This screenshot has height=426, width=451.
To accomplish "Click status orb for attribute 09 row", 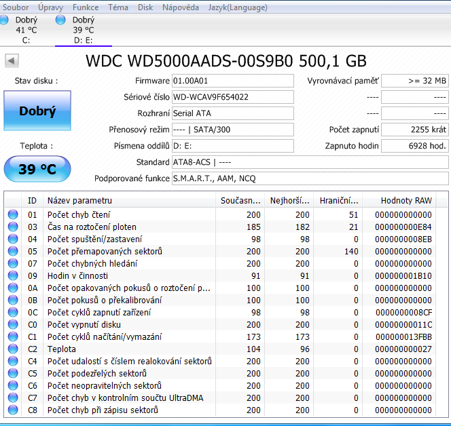I will click(x=13, y=276).
